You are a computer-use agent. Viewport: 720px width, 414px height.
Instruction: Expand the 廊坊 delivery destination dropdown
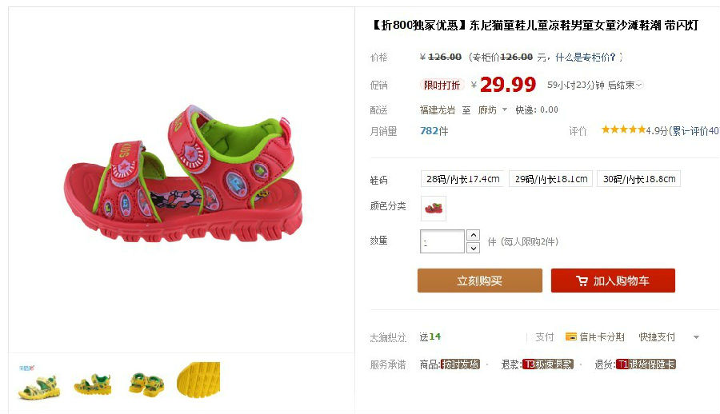505,109
